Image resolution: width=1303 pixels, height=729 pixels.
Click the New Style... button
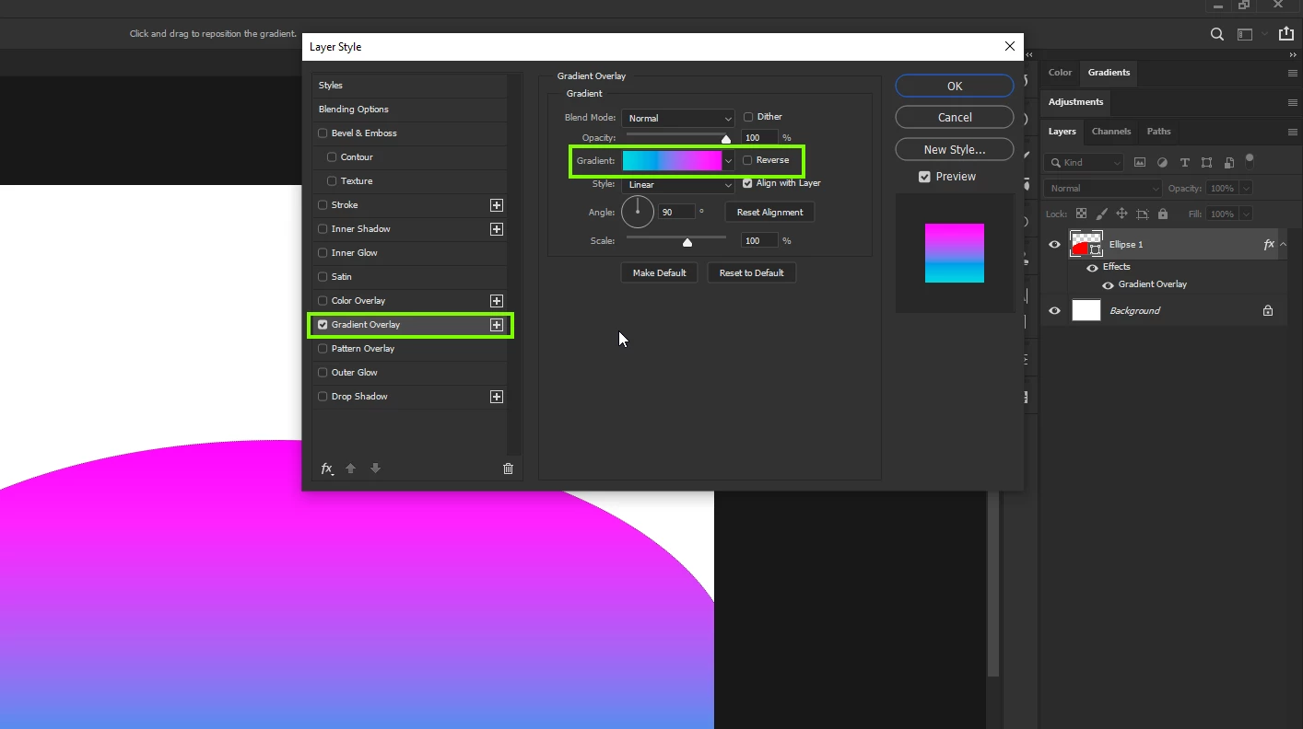tap(955, 149)
